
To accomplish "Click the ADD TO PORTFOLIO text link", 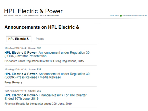I will click(129, 16).
